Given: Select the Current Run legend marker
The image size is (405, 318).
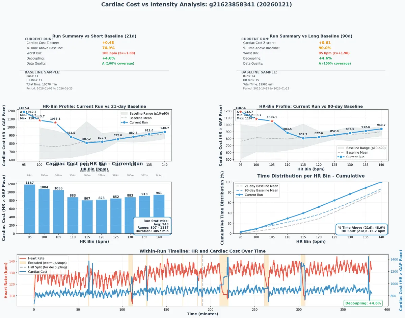Looking at the screenshot, I should 125,122.
